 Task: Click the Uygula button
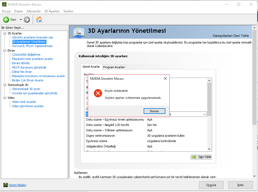[211, 185]
